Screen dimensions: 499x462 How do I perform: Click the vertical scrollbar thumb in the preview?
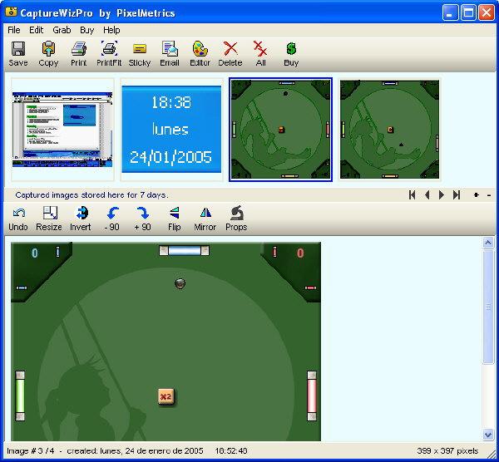point(488,307)
